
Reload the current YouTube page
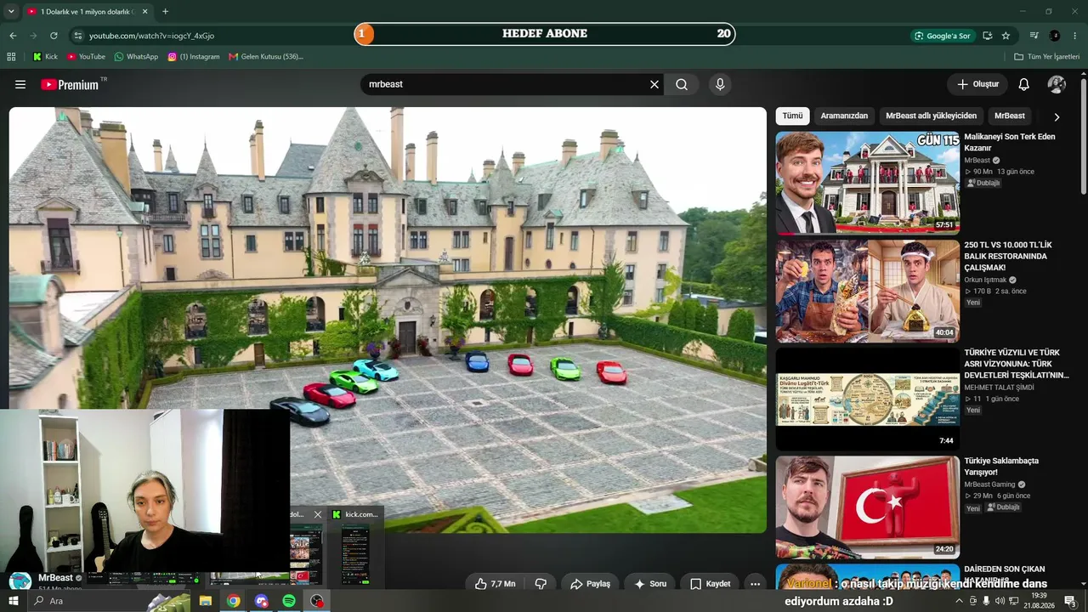[x=54, y=36]
